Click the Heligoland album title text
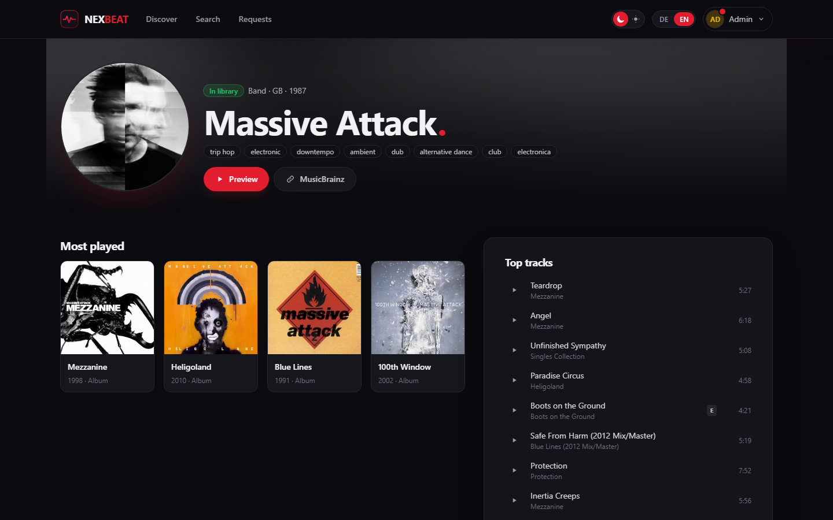The height and width of the screenshot is (520, 833). click(191, 367)
